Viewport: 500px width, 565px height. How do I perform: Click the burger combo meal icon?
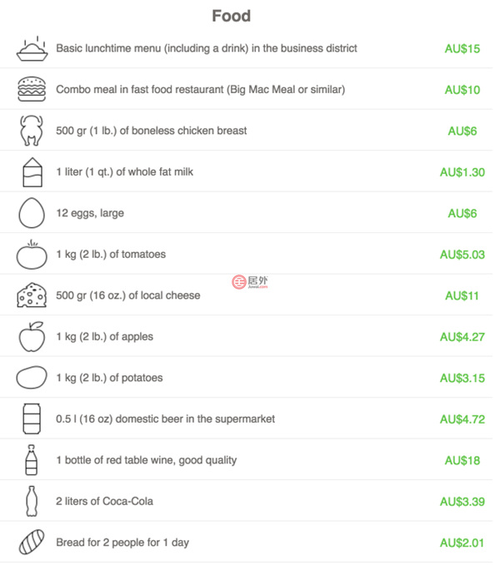coord(32,89)
